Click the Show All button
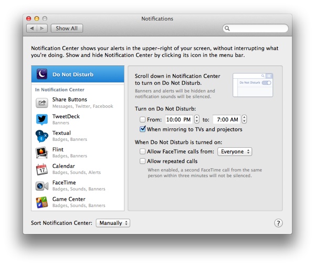315x266 pixels. [67, 28]
